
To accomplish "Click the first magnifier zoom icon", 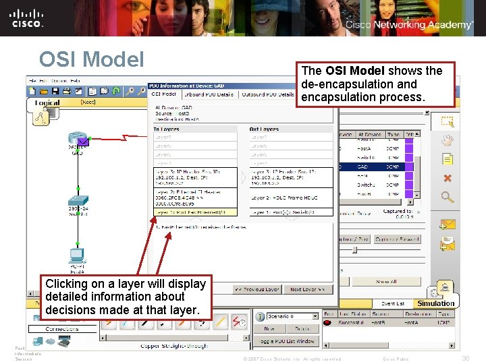I will (x=130, y=91).
